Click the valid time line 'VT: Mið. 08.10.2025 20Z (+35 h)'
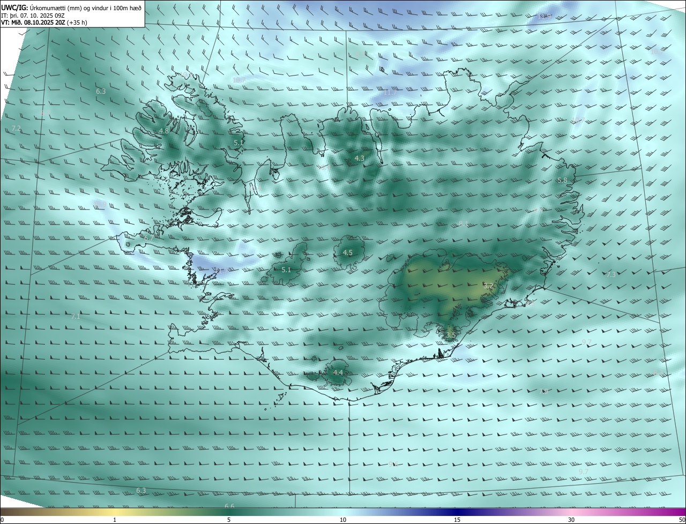Image resolution: width=686 pixels, height=524 pixels. pos(44,23)
